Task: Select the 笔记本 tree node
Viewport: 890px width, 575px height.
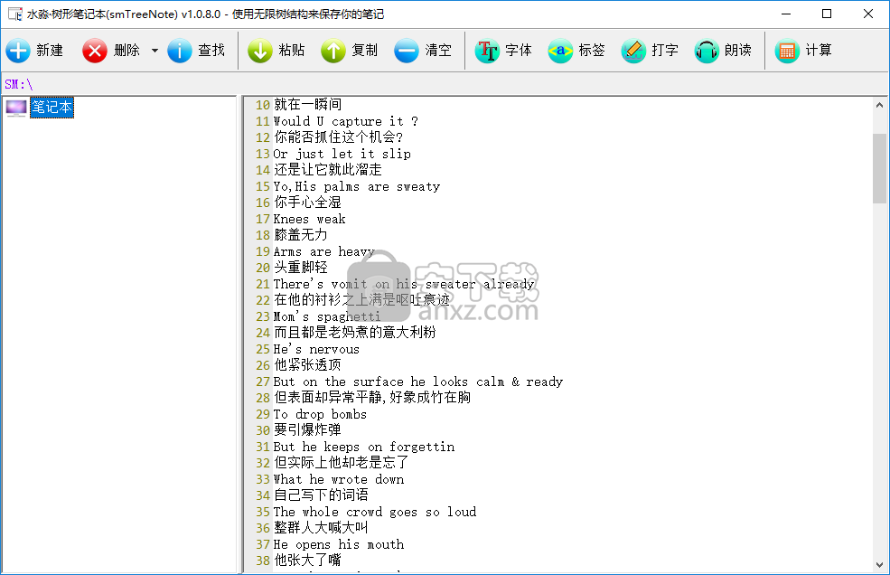Action: click(52, 108)
